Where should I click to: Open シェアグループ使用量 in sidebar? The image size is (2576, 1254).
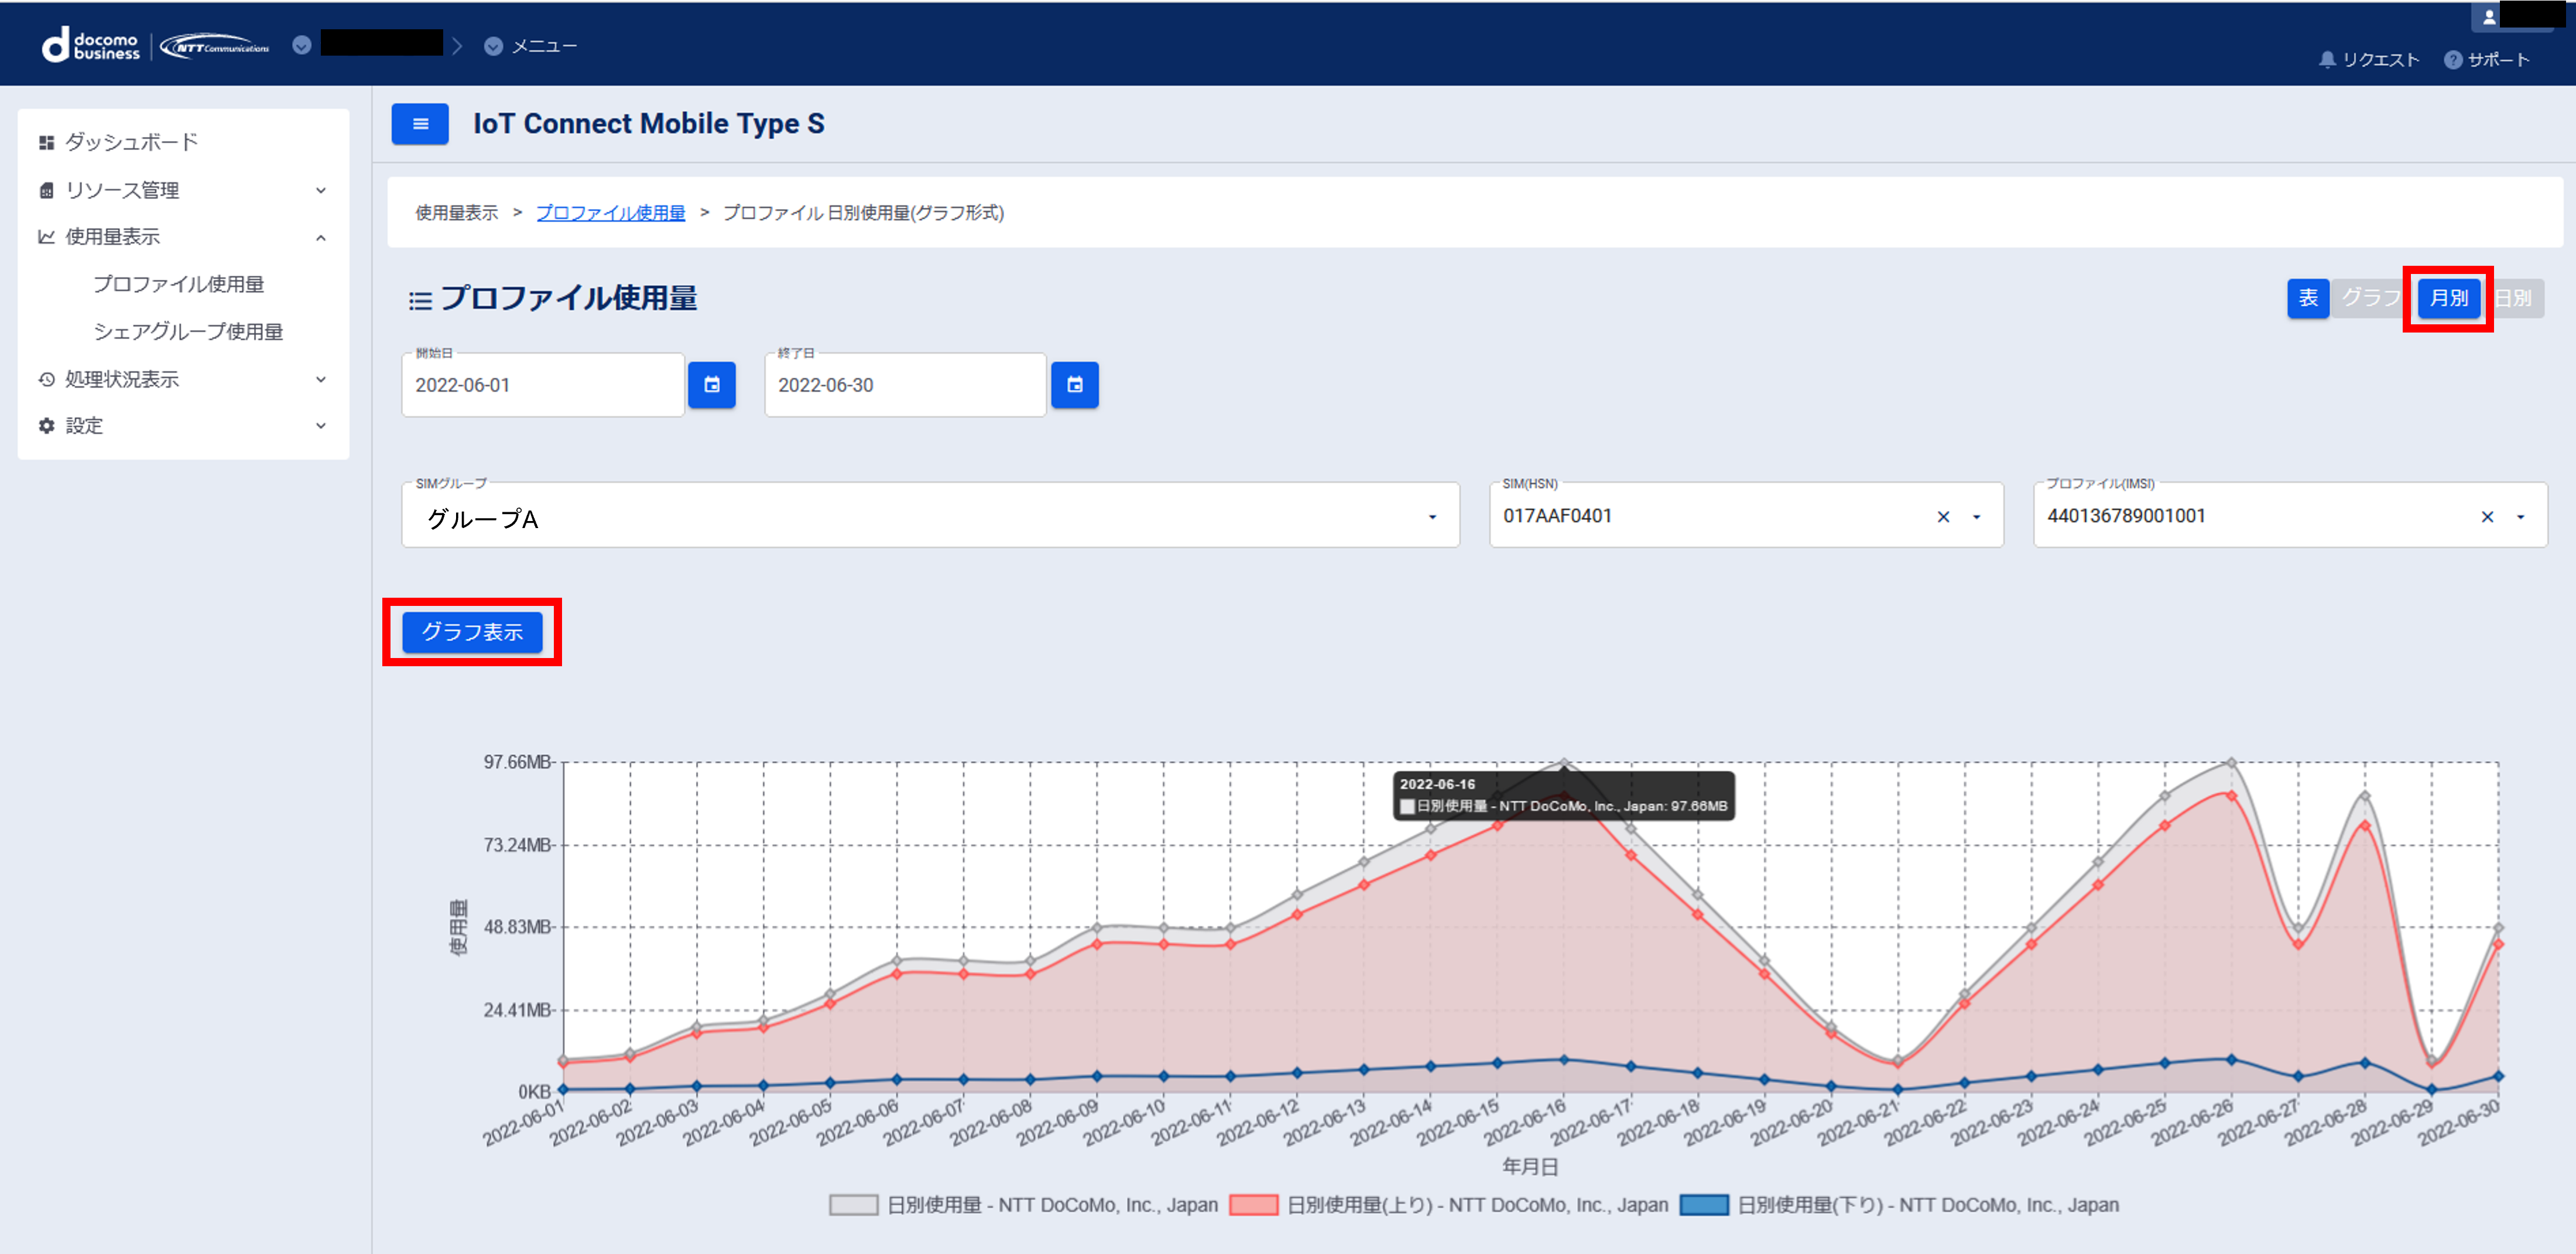(x=188, y=331)
